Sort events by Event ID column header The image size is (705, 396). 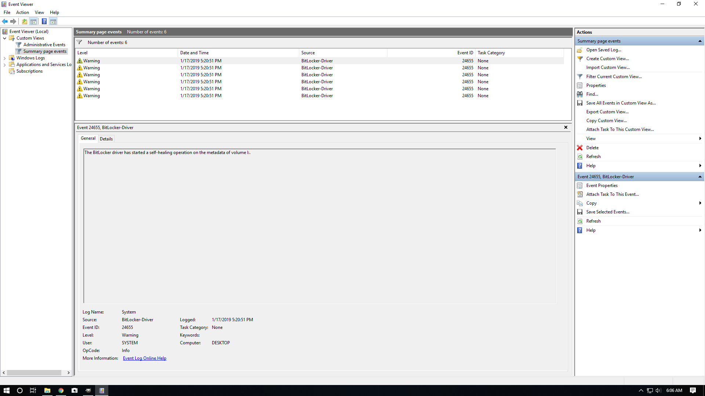click(431, 53)
